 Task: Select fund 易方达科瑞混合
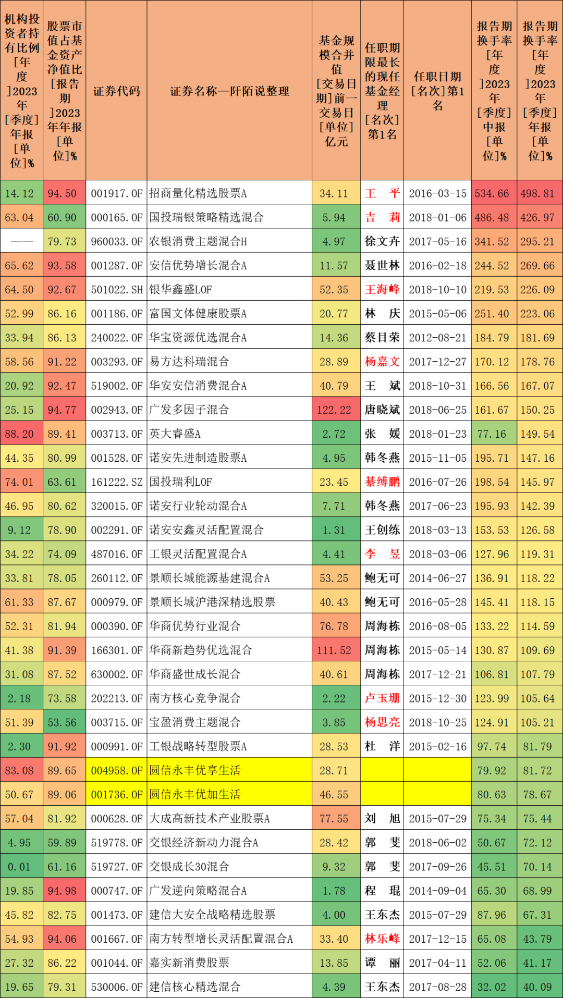pos(189,362)
